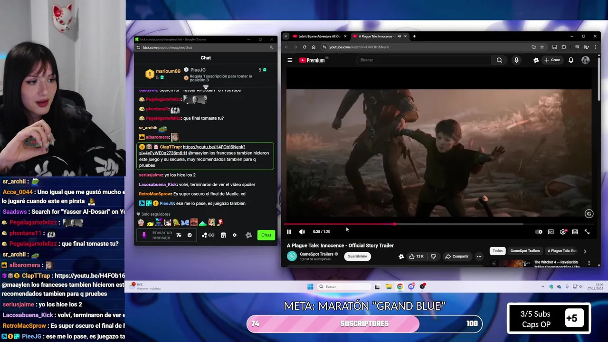Open The Witcher 4 recommended video

(x=555, y=264)
